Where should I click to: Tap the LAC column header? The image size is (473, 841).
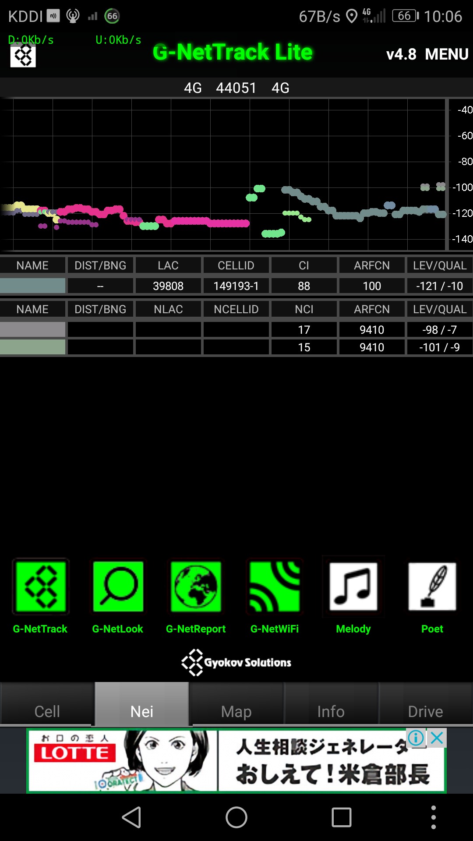coord(168,265)
